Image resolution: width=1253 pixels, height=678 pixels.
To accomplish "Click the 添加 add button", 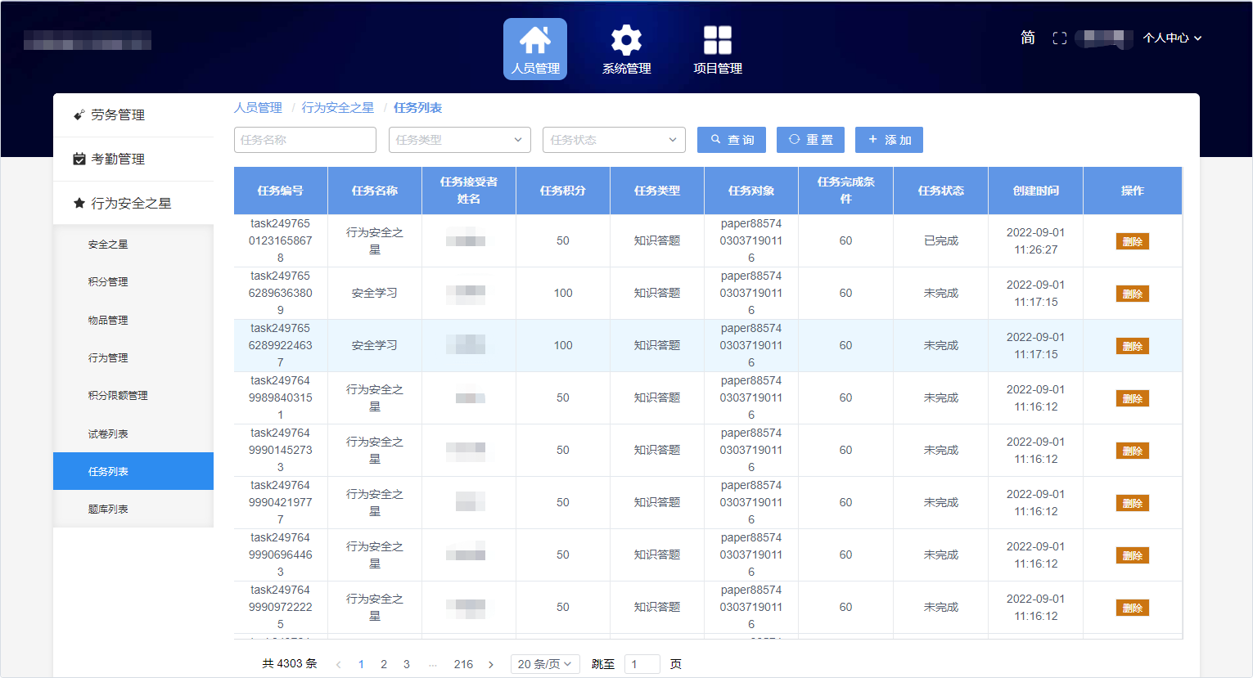I will [x=889, y=140].
